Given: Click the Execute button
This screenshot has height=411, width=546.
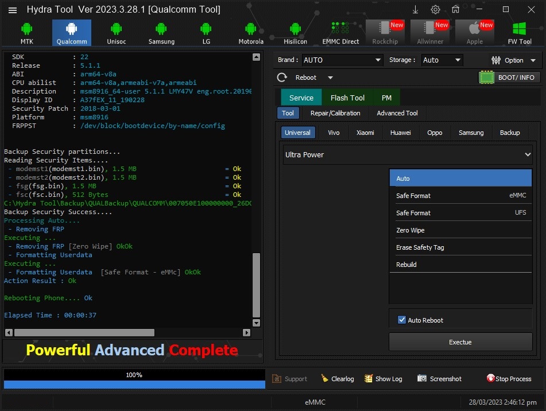Looking at the screenshot, I should [460, 342].
